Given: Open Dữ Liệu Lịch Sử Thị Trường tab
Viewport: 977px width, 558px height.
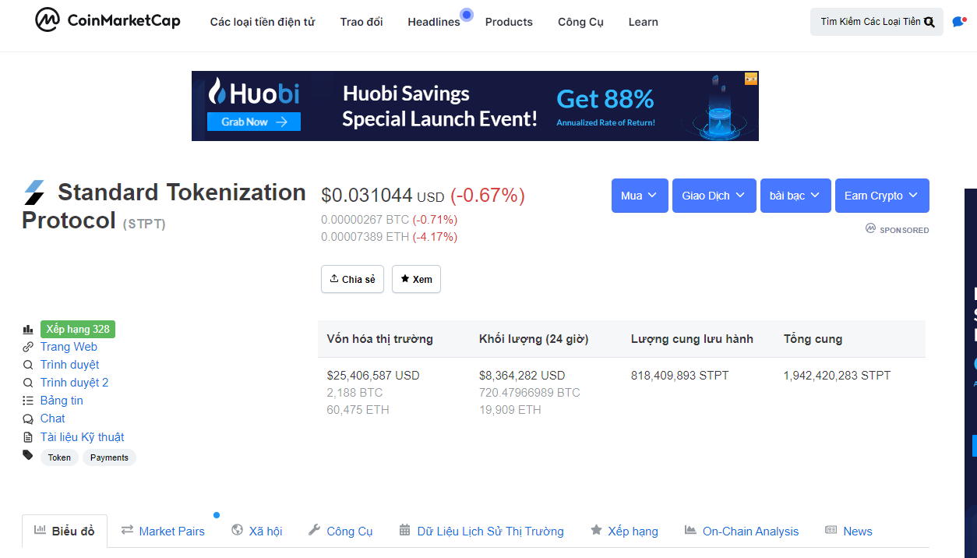Looking at the screenshot, I should [x=481, y=531].
